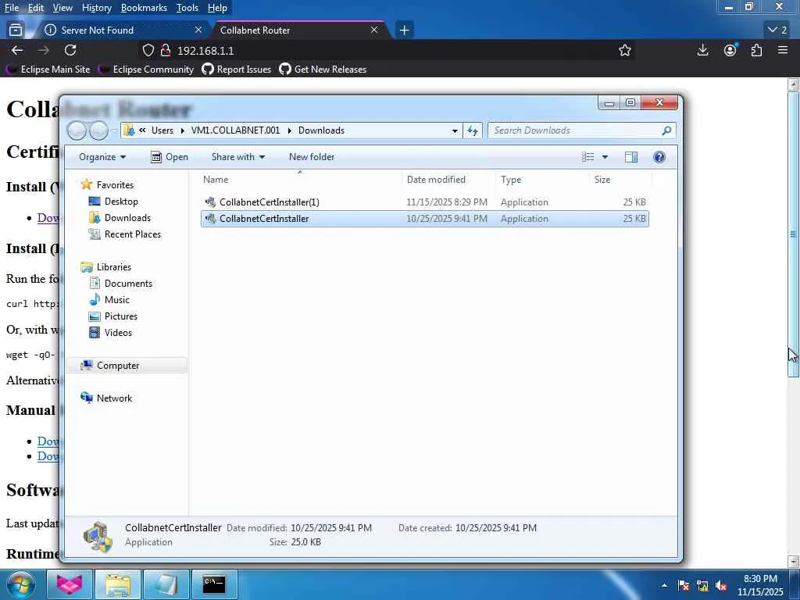Open Explorer help question mark icon
Screen dimensions: 800x600
pos(659,157)
